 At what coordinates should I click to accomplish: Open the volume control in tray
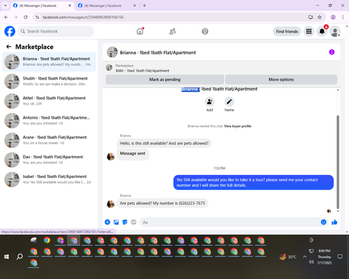pos(311,262)
